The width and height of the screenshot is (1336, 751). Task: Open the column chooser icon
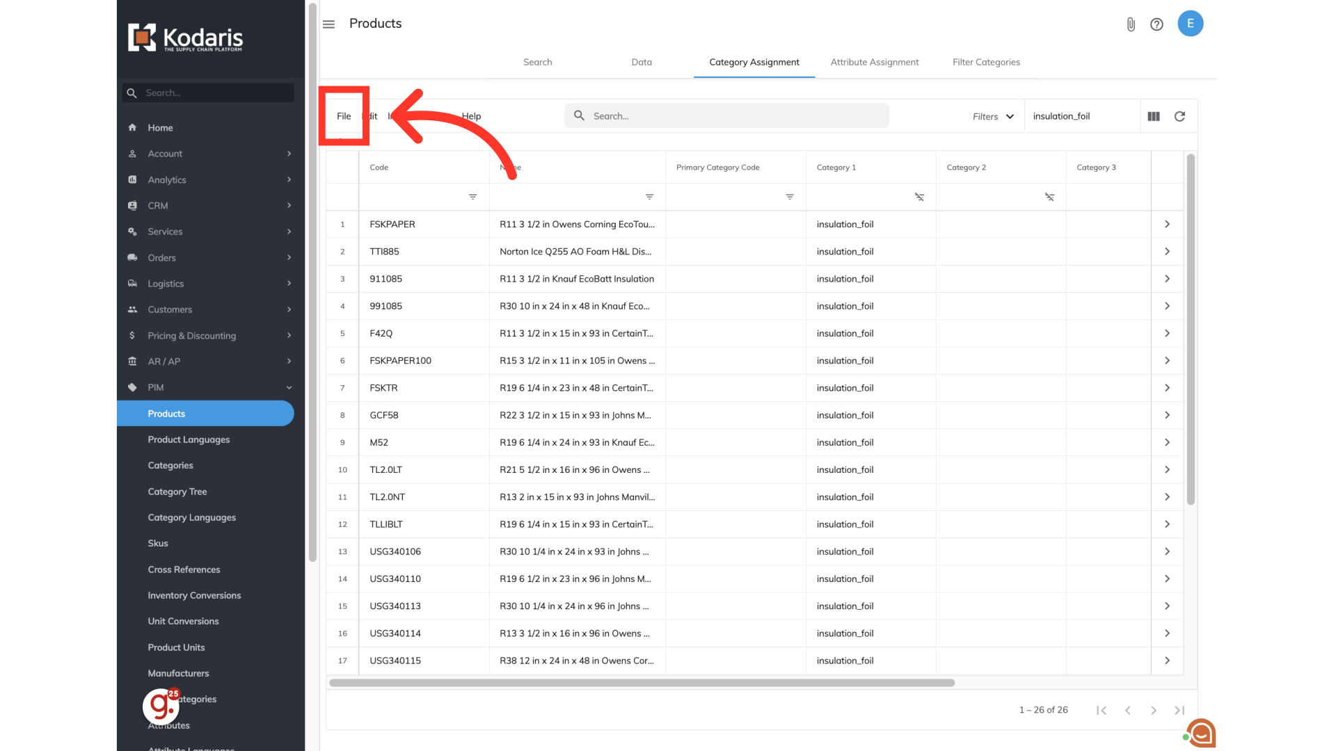[1154, 116]
